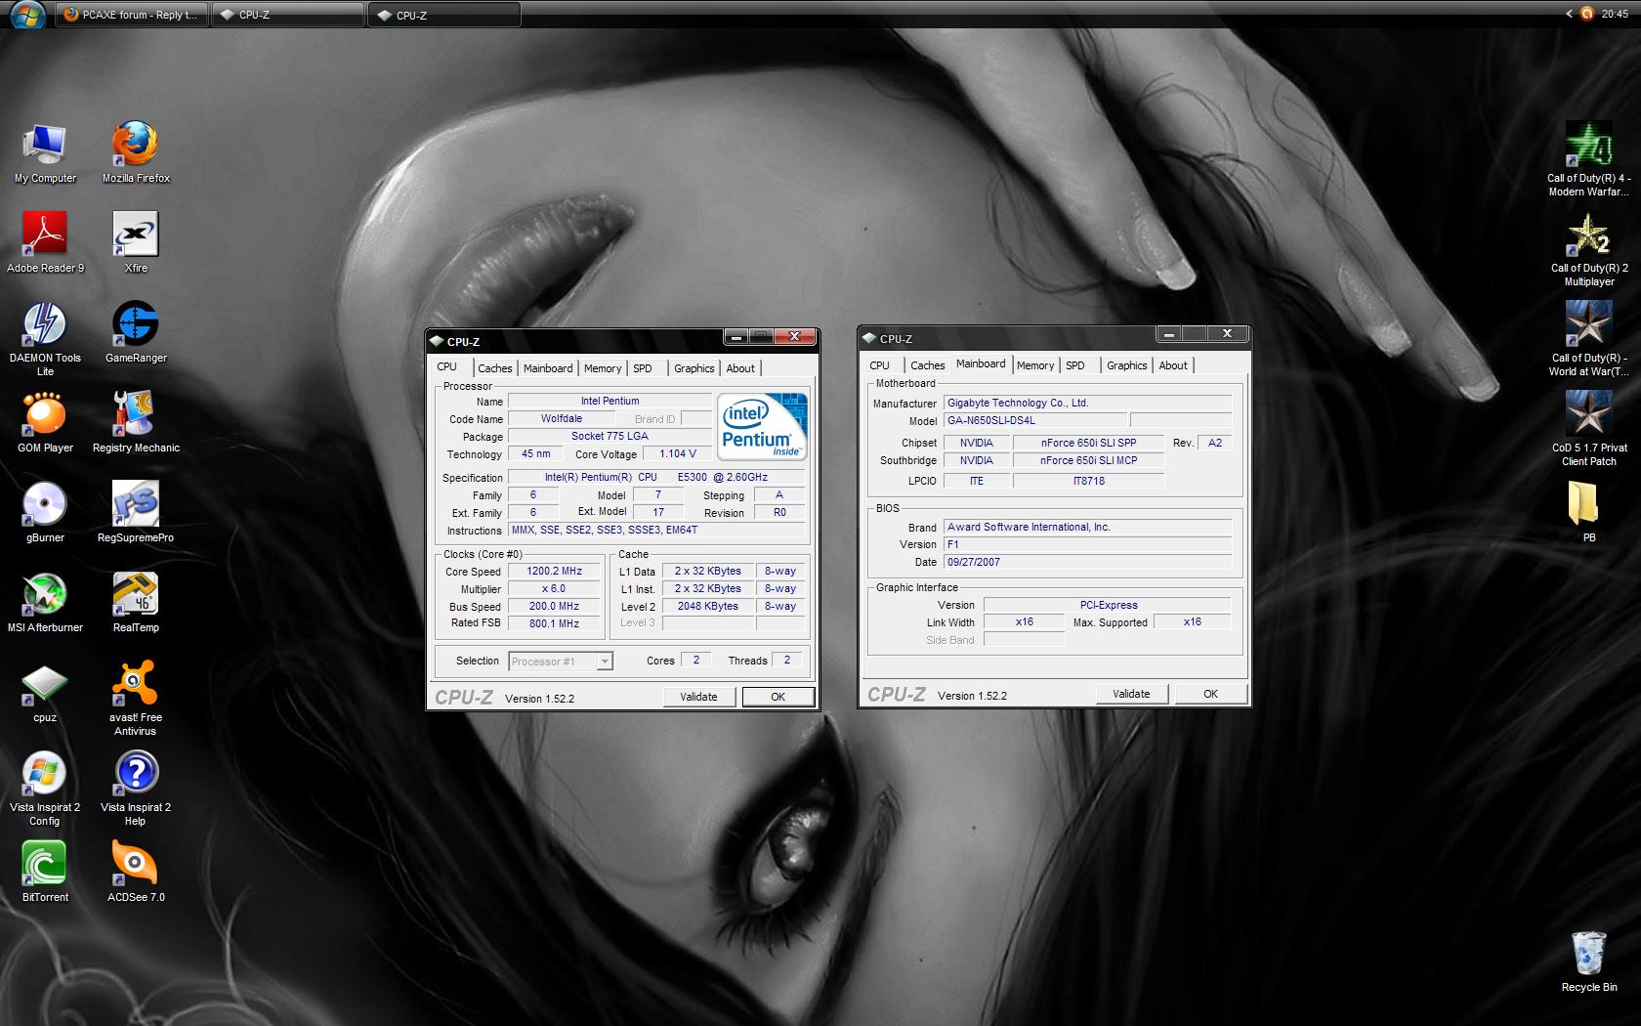Click the Code Name Wolfdale field

pos(562,418)
